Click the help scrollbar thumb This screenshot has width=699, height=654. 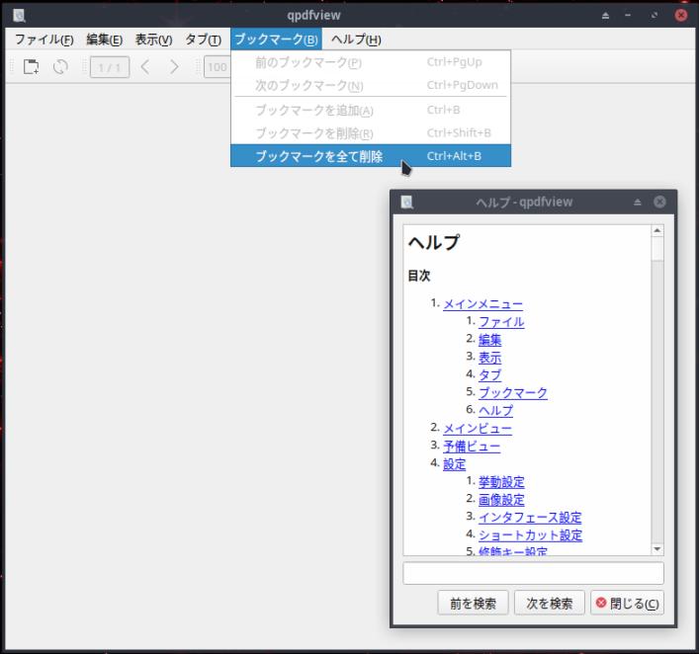pos(657,249)
